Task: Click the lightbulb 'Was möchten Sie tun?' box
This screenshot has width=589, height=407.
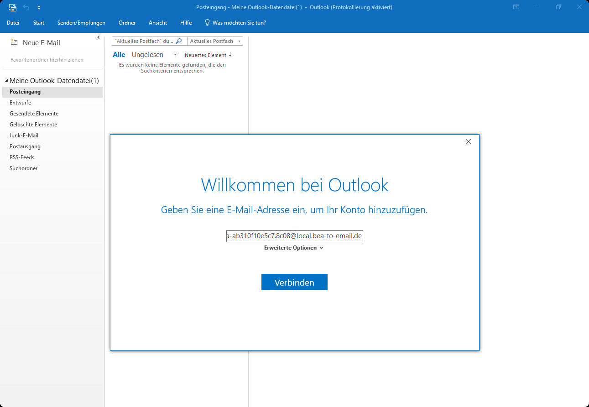Action: 235,23
